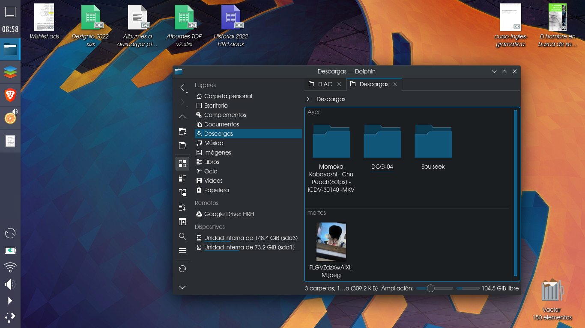This screenshot has height=328, width=585.
Task: Toggle the icons view mode button
Action: point(182,164)
